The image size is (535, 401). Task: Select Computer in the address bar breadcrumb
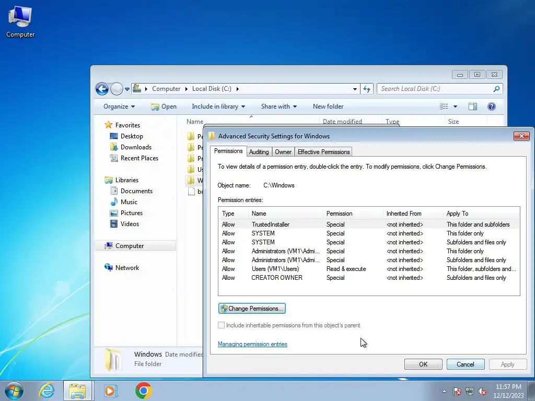(166, 89)
